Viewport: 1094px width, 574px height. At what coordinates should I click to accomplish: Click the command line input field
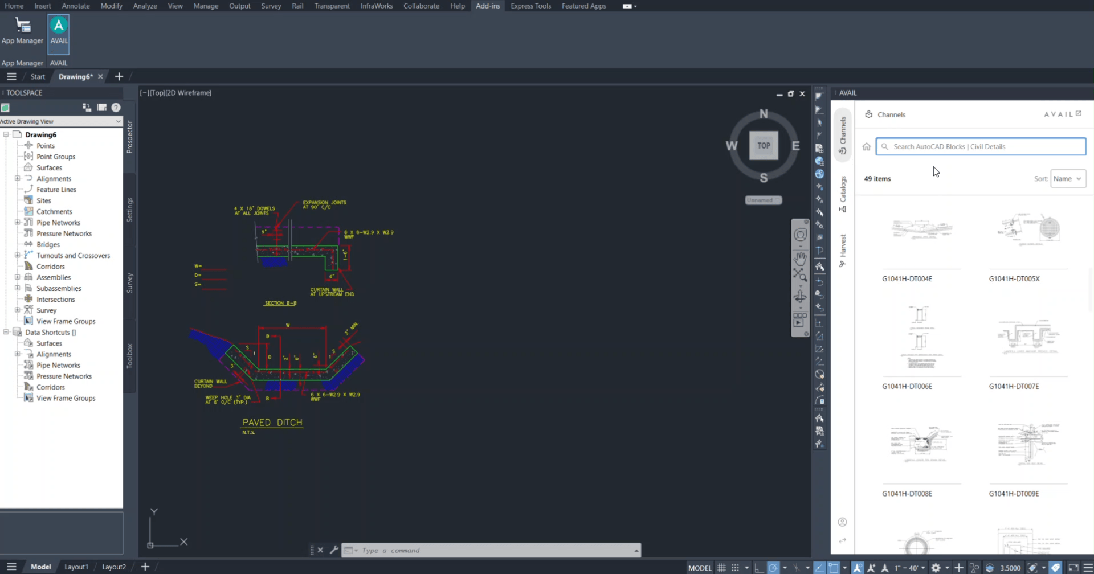click(491, 550)
